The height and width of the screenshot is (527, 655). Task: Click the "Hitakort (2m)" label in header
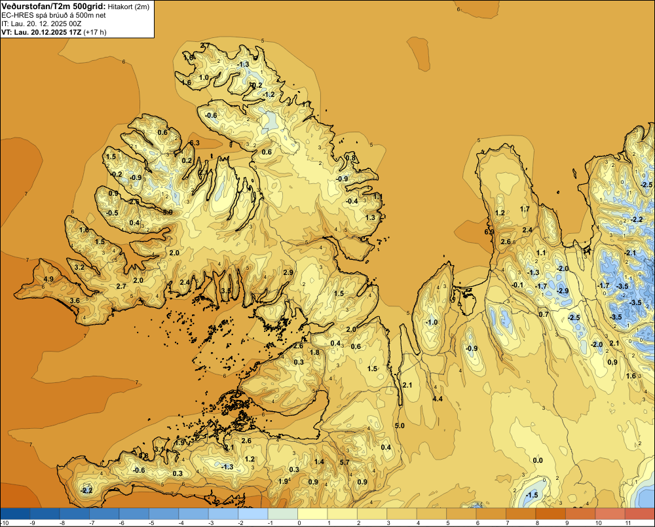point(128,7)
